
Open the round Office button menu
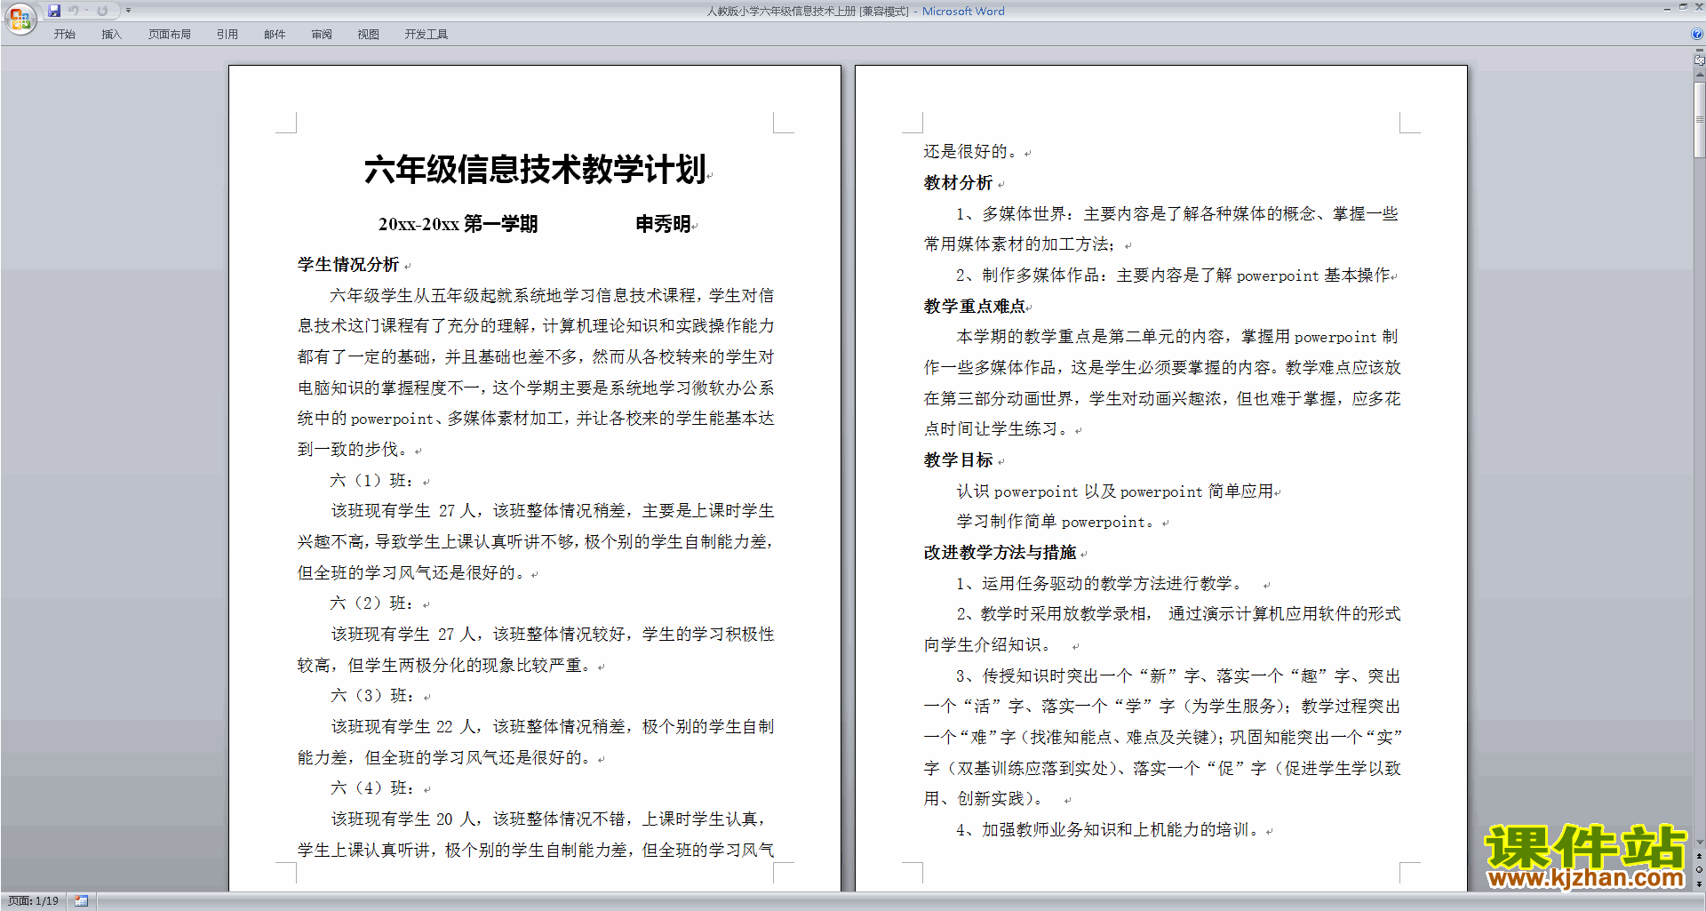[x=20, y=18]
